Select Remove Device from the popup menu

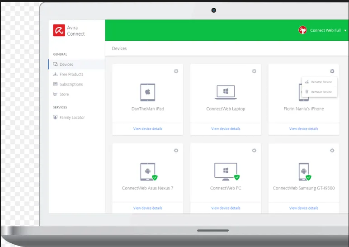[x=320, y=92]
